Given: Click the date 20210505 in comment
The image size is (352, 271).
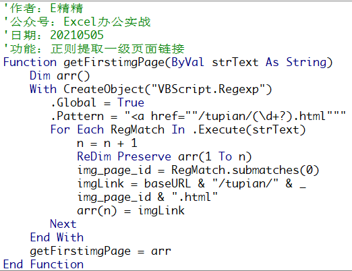Looking at the screenshot, I should (77, 35).
